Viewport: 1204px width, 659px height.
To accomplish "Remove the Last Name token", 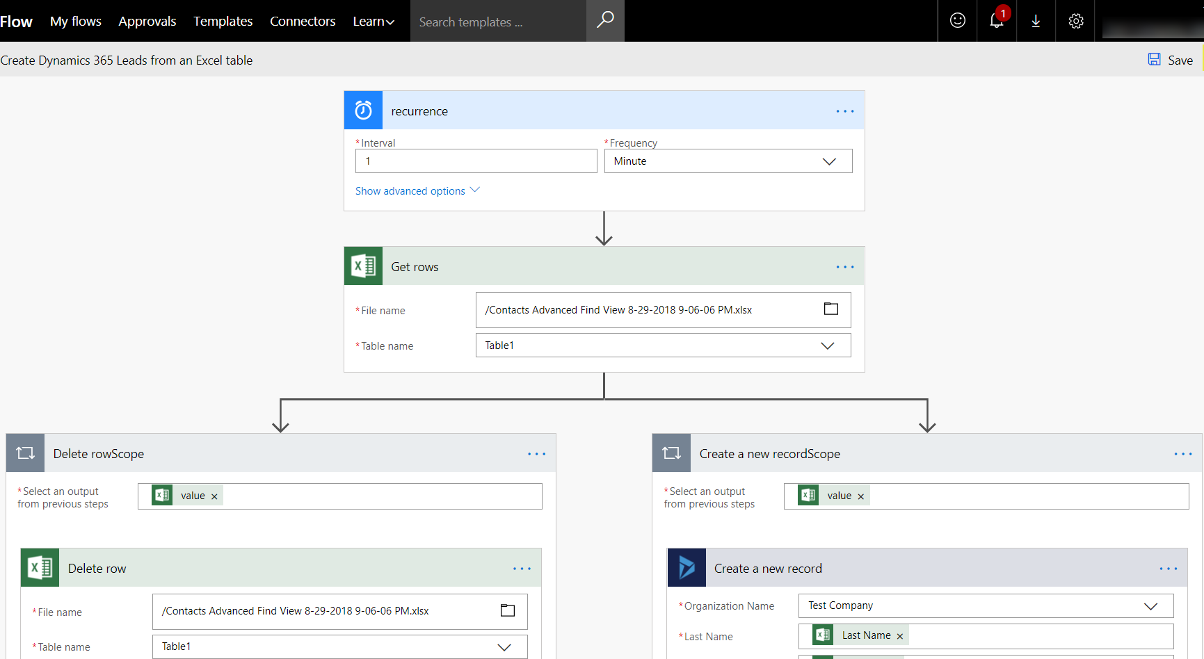I will (899, 636).
